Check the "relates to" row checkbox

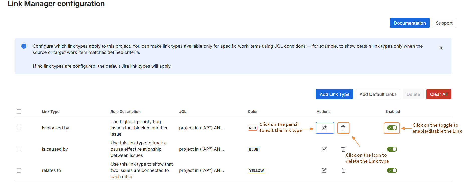point(19,170)
